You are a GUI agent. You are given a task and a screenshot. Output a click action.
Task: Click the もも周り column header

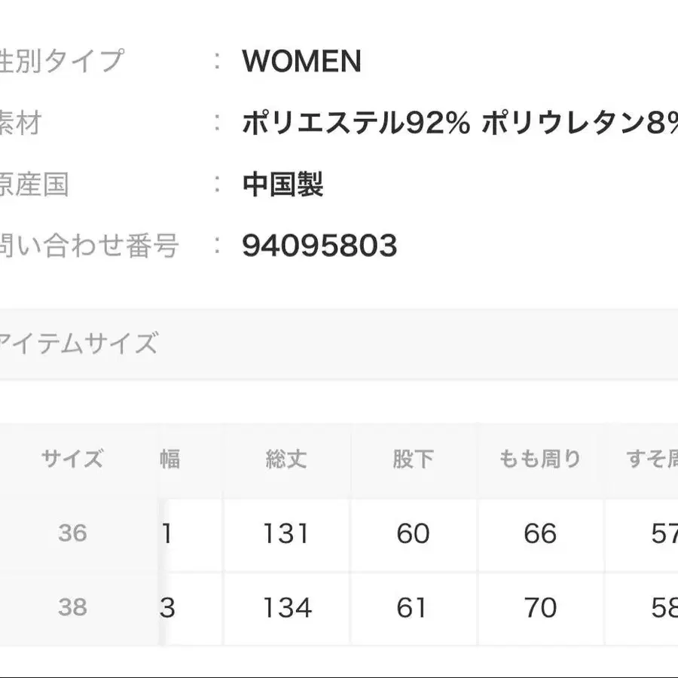pos(540,459)
